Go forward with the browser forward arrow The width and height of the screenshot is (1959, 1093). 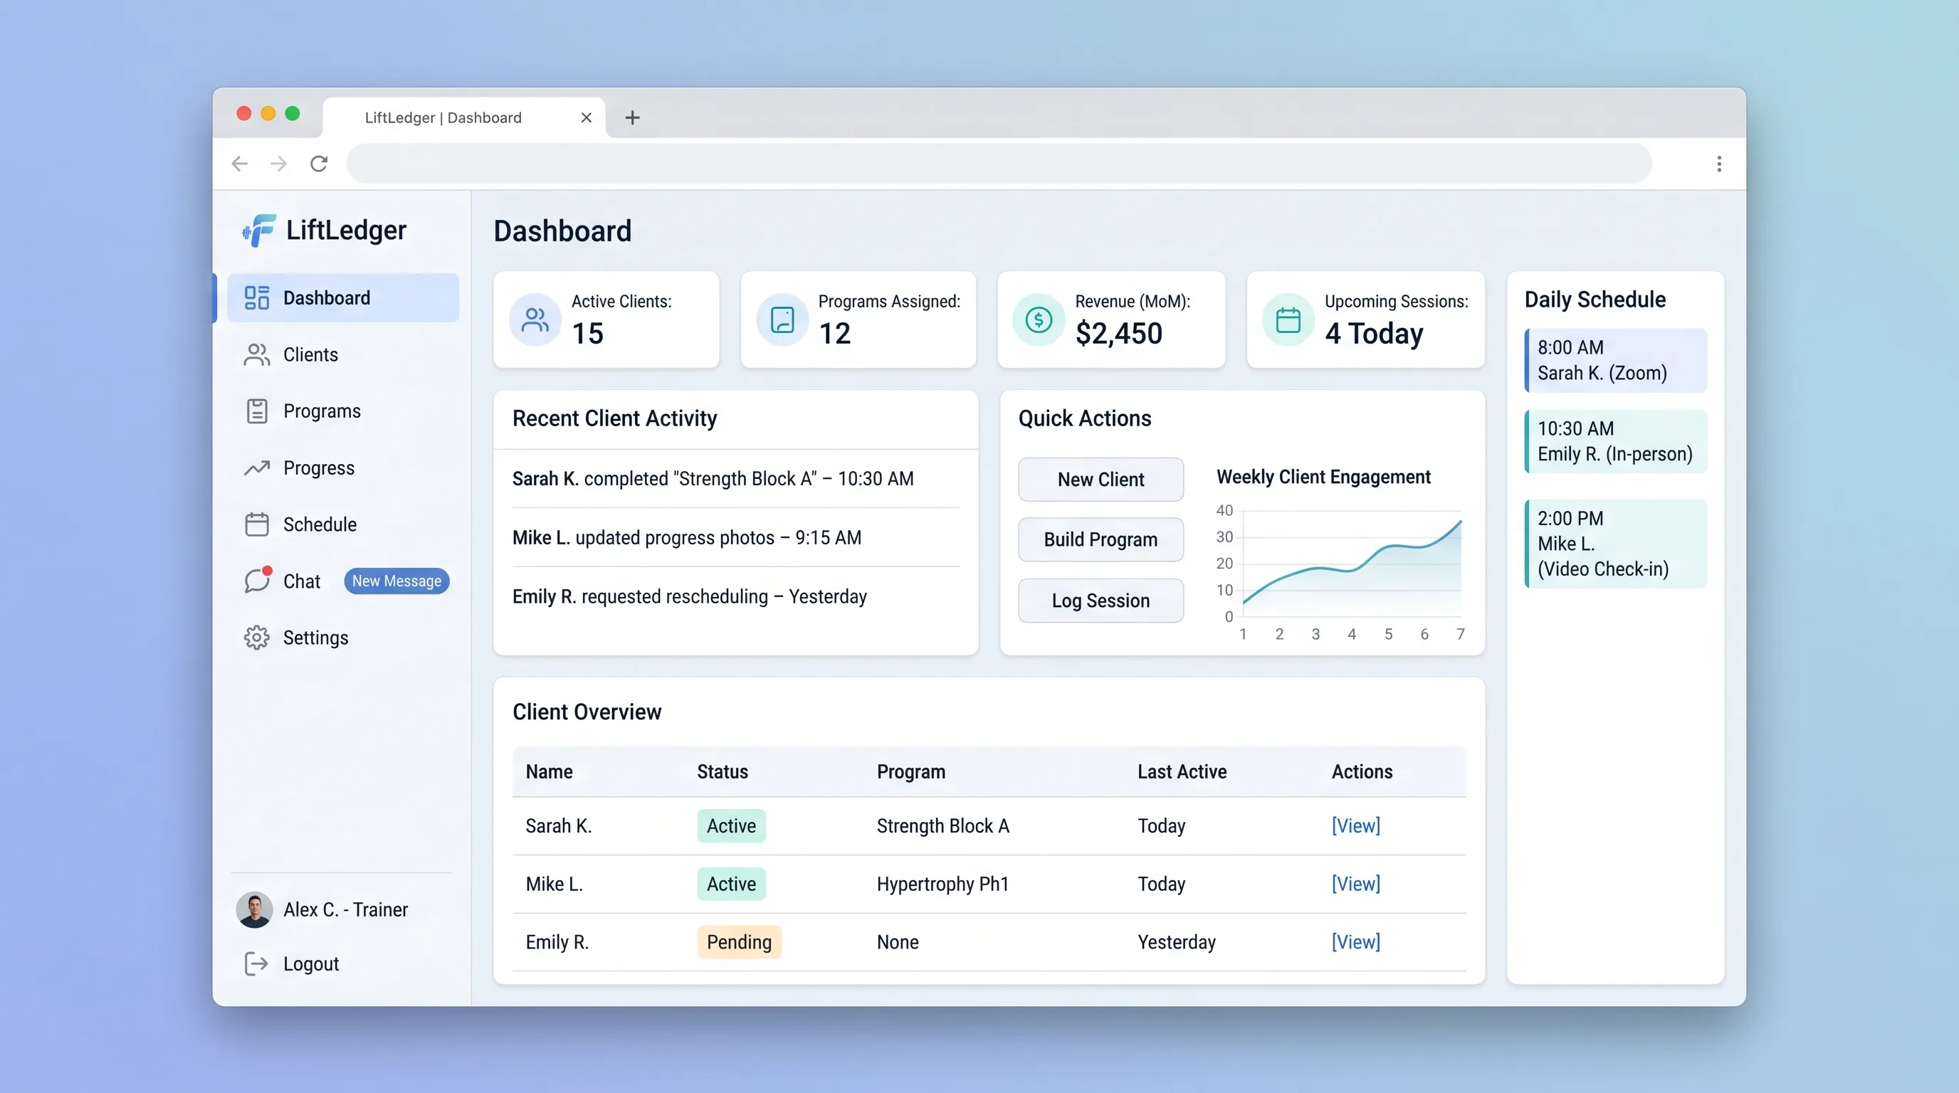[x=279, y=164]
